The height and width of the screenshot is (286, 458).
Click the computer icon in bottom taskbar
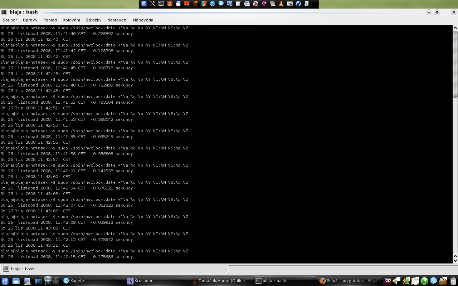coord(27,281)
